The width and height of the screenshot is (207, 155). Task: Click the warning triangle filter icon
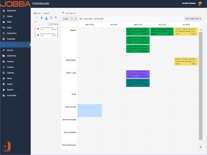click(47, 17)
